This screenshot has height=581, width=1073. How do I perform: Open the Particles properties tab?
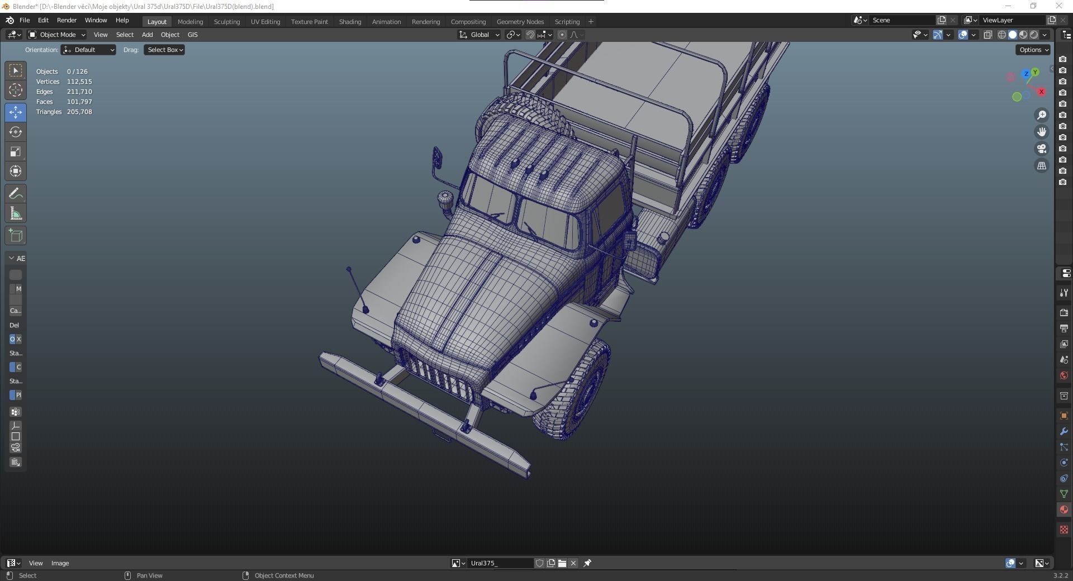pyautogui.click(x=1063, y=447)
